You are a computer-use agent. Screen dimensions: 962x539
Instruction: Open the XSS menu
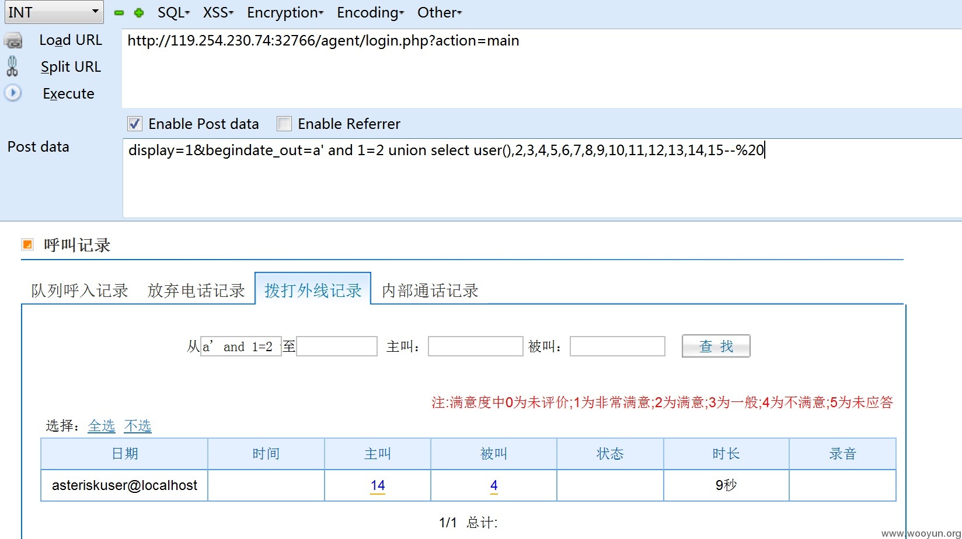coord(218,13)
